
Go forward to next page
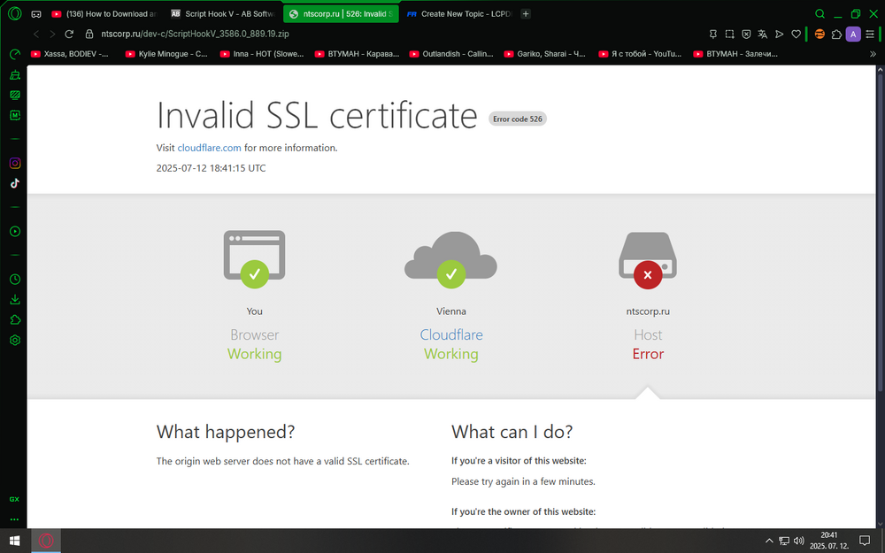tap(52, 34)
